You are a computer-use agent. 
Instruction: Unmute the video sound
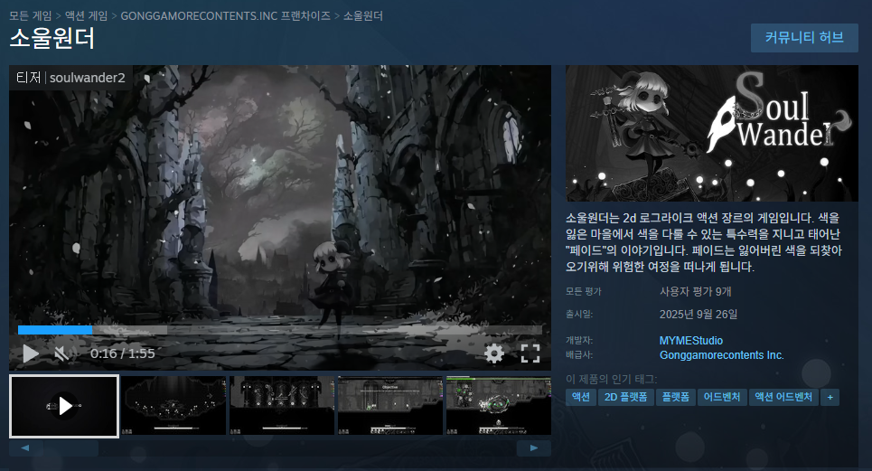click(61, 353)
